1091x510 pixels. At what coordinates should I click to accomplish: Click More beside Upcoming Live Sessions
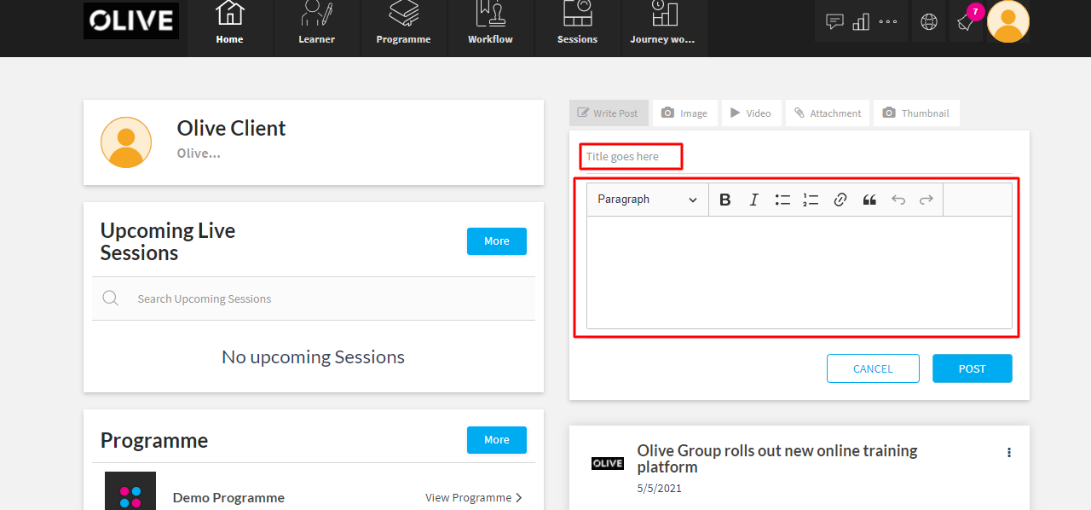pyautogui.click(x=496, y=241)
